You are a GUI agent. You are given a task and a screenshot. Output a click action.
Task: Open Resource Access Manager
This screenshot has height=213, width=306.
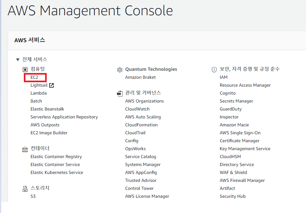[245, 85]
